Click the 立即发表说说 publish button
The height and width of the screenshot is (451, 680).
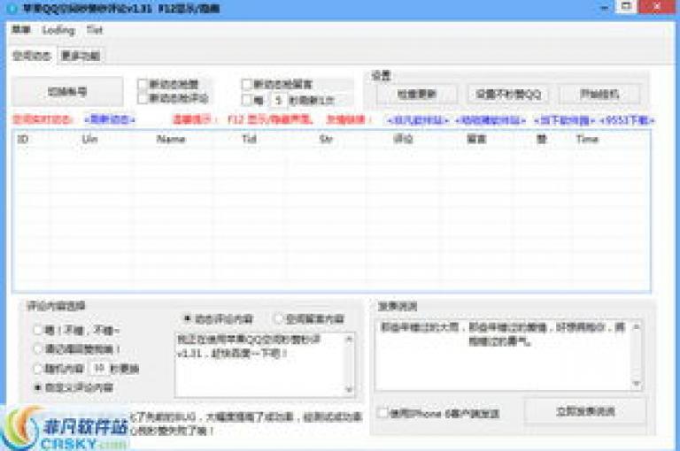coord(585,411)
